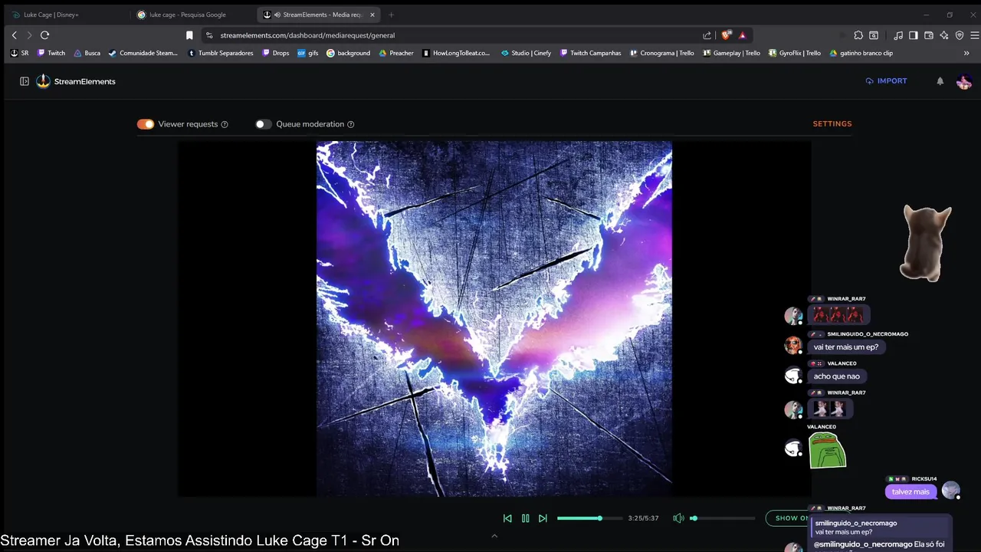
Task: Skip to the previous media track
Action: [x=507, y=518]
